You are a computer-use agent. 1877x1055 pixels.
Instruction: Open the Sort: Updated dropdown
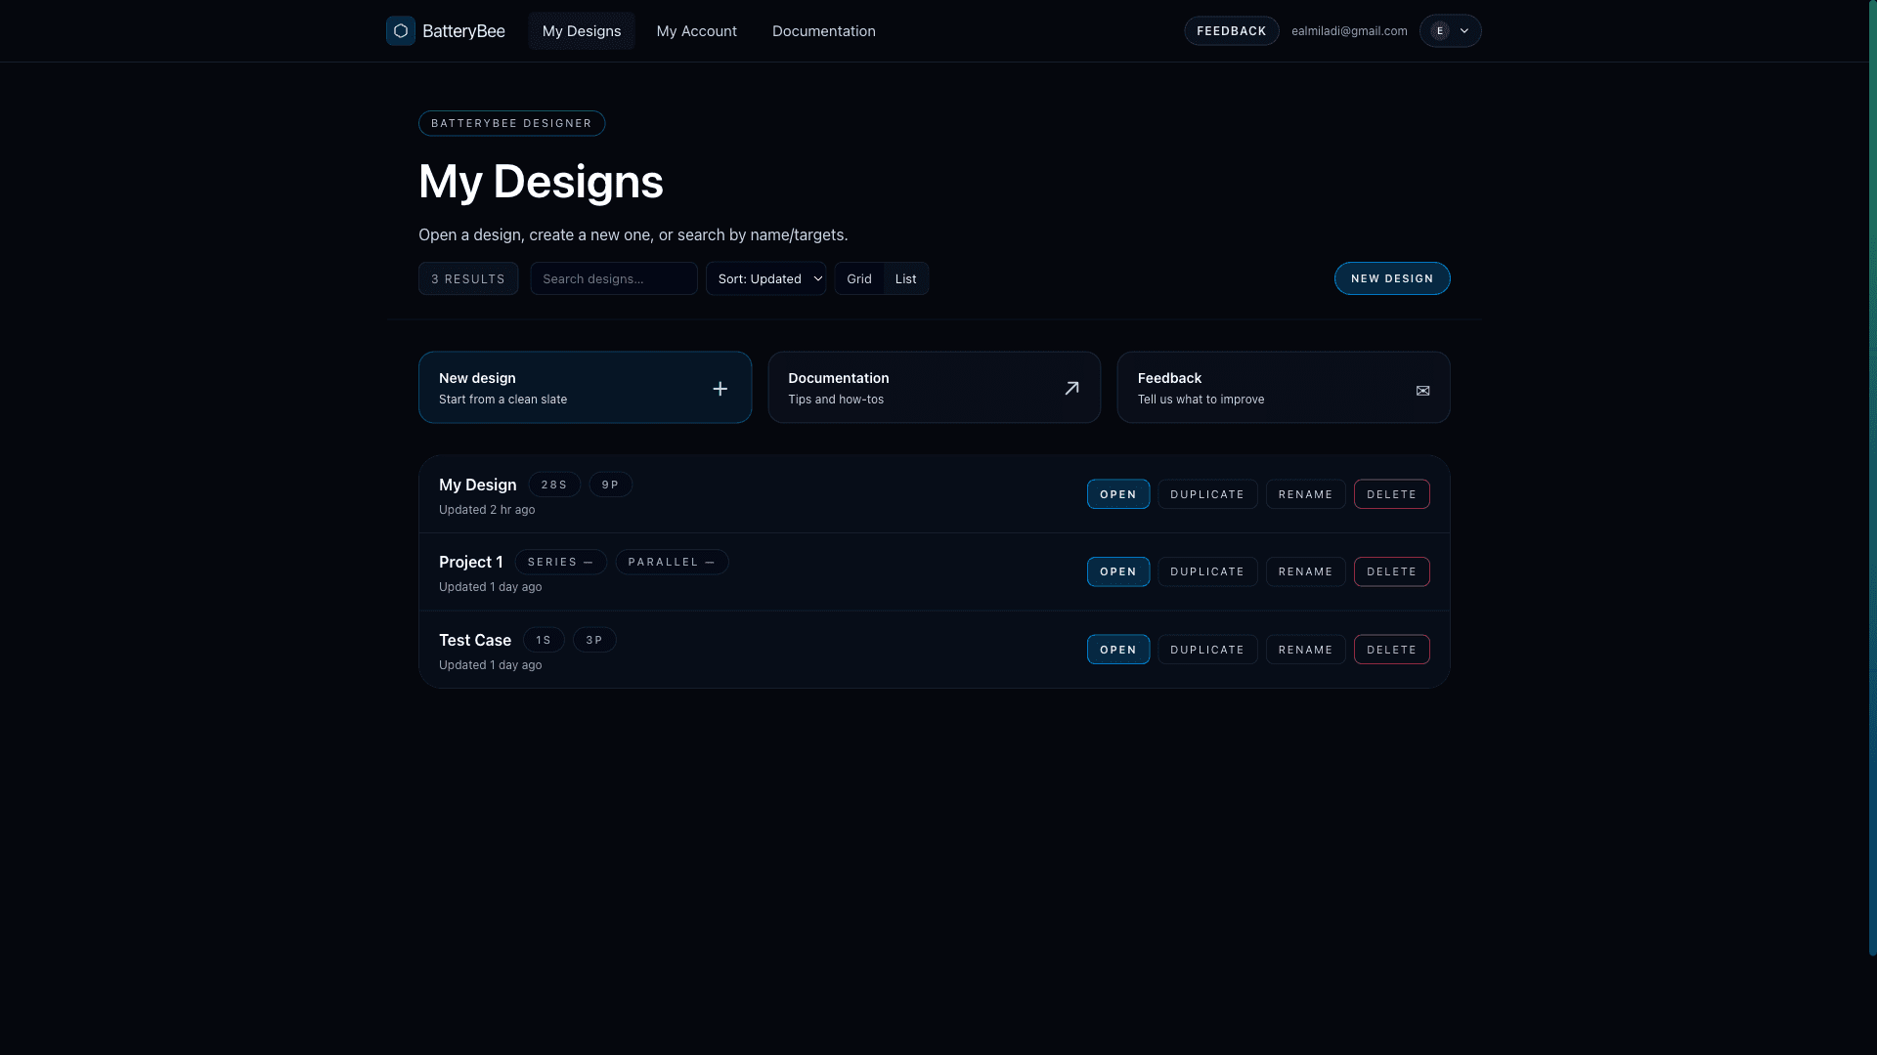[765, 278]
